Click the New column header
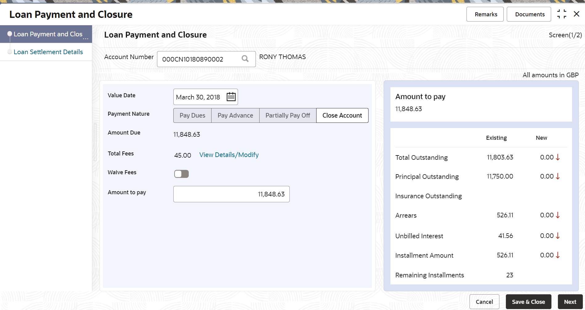Screen dimensions: 585x310 click(541, 138)
